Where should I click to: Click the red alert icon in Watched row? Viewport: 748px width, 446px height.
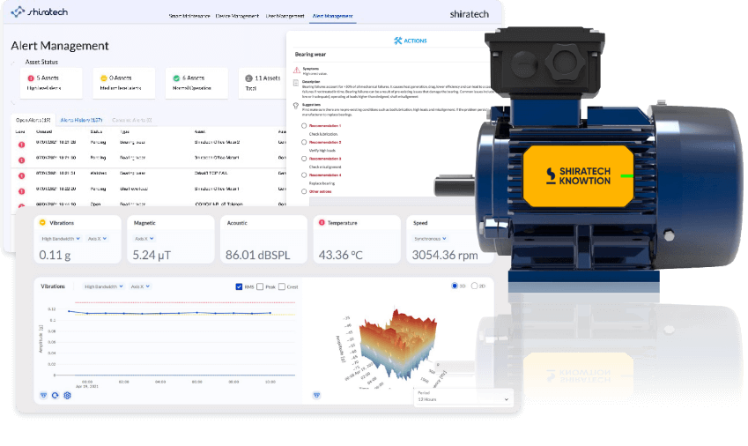click(21, 175)
